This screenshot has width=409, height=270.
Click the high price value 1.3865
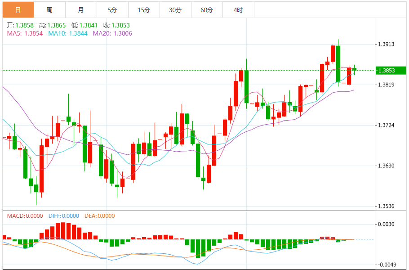point(57,25)
